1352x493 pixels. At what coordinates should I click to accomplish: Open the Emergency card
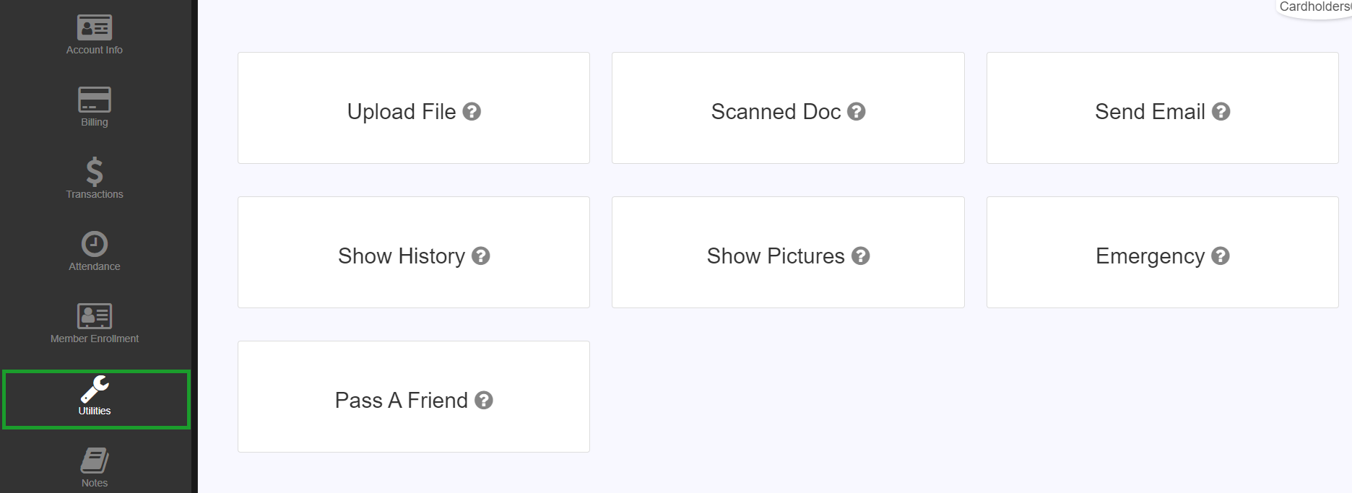point(1163,253)
